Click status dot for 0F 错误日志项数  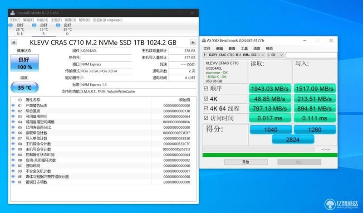coord(13,182)
